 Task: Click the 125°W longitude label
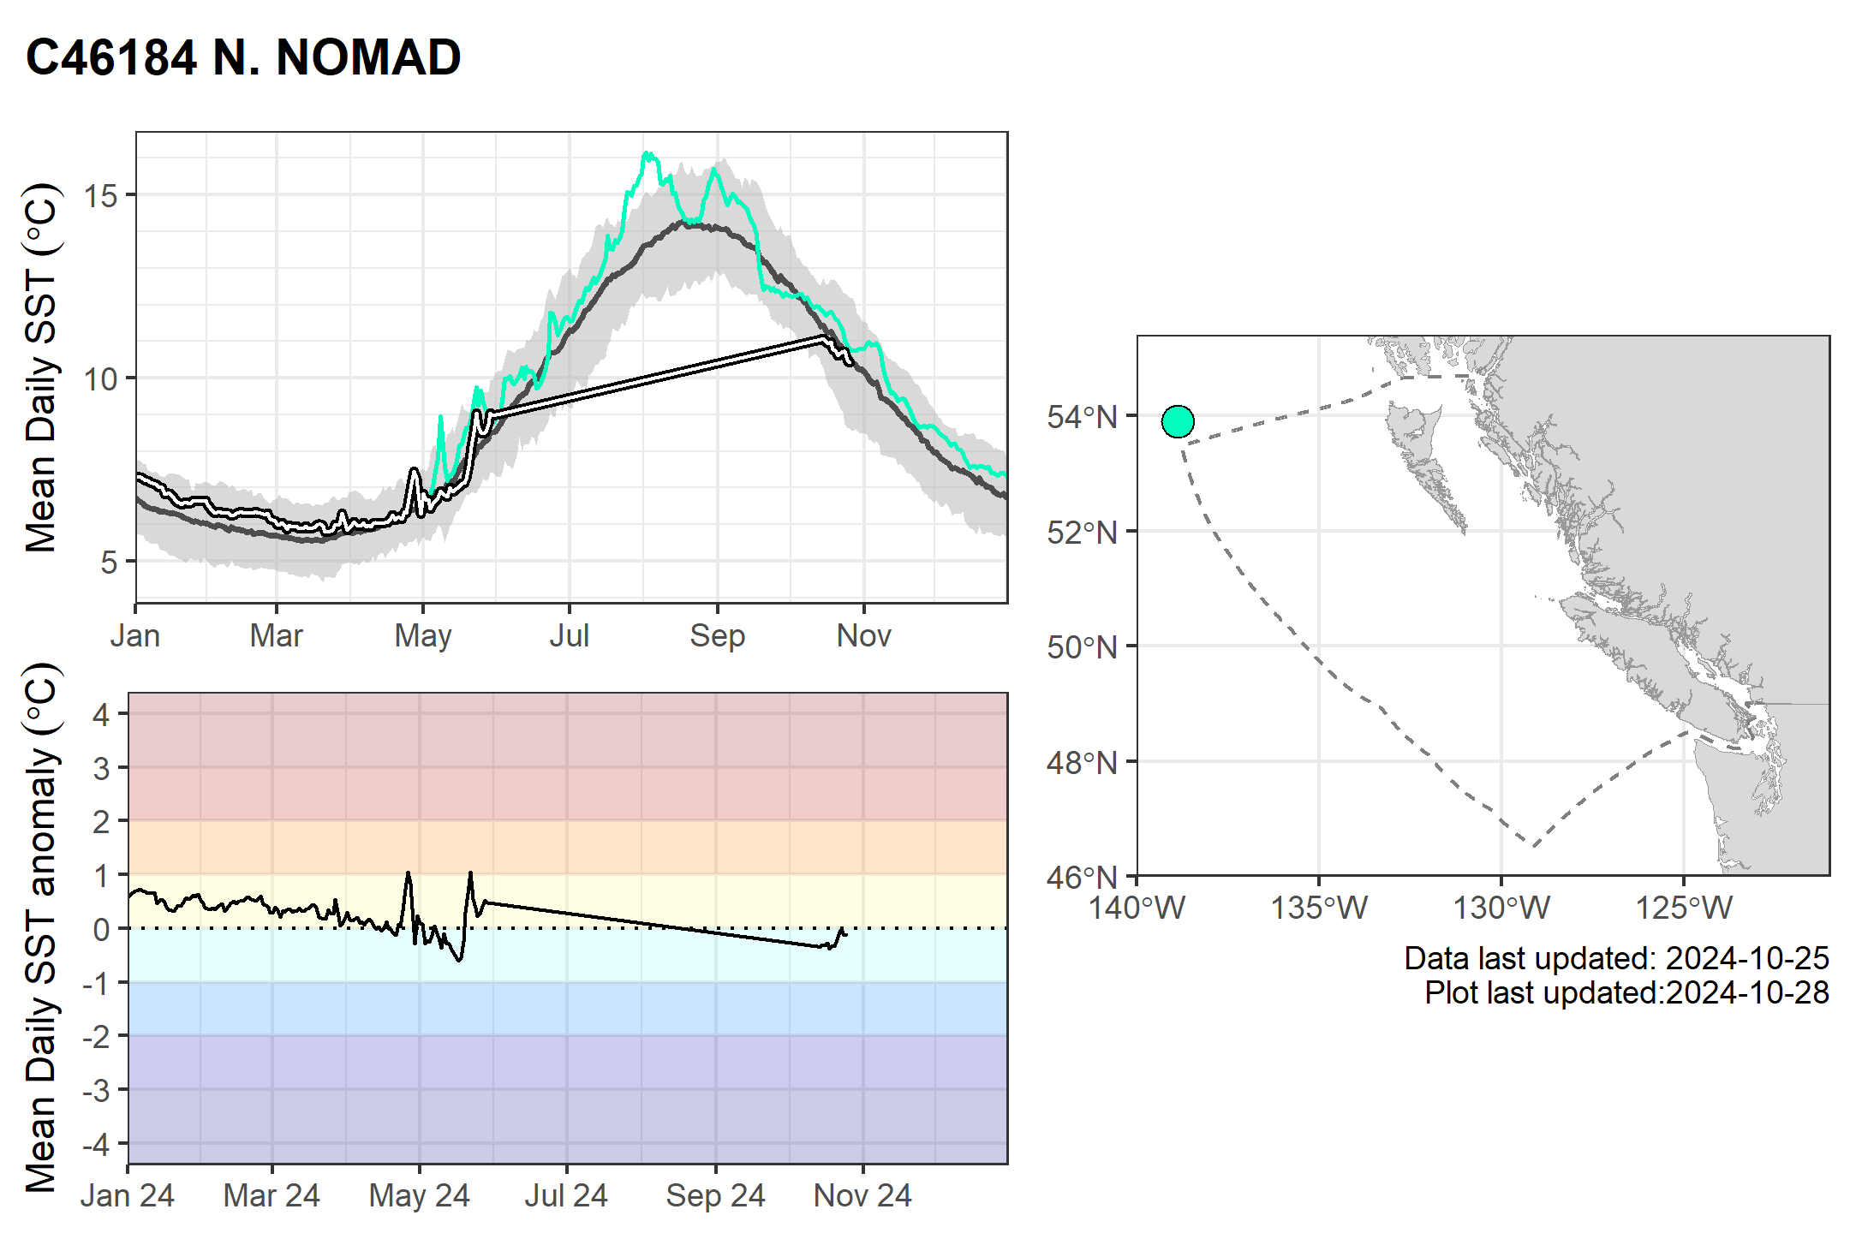pyautogui.click(x=1684, y=908)
